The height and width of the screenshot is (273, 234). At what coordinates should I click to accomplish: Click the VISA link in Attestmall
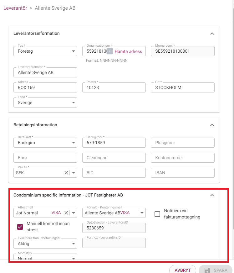[x=56, y=213]
